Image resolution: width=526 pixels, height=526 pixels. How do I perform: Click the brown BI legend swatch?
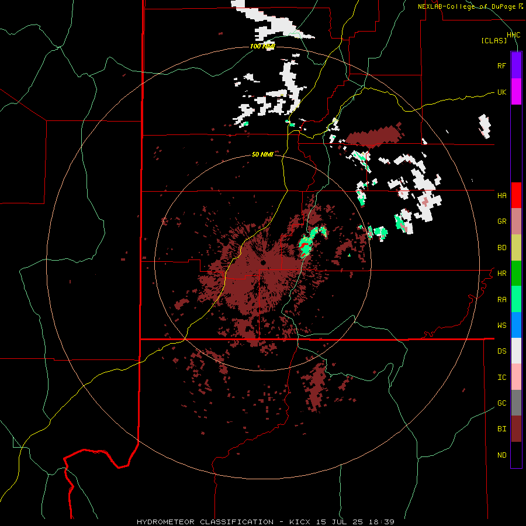(516, 429)
